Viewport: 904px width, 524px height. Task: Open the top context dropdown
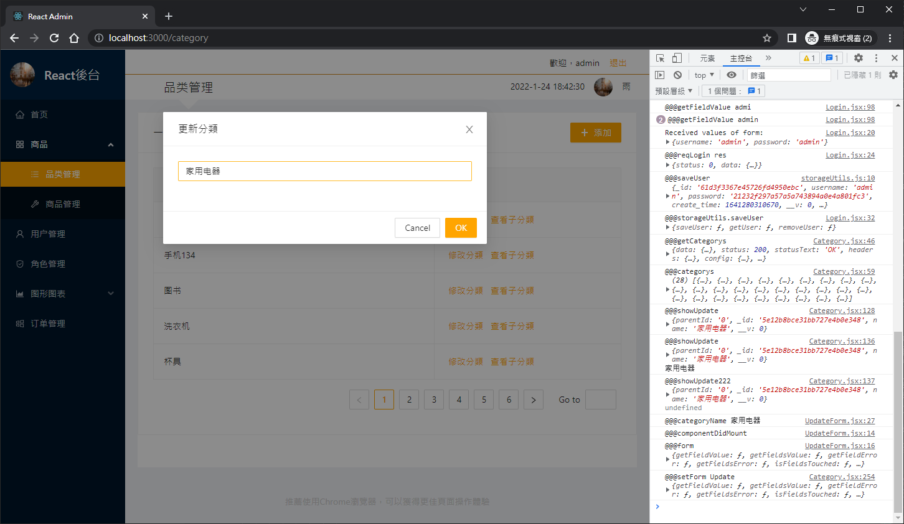click(704, 75)
